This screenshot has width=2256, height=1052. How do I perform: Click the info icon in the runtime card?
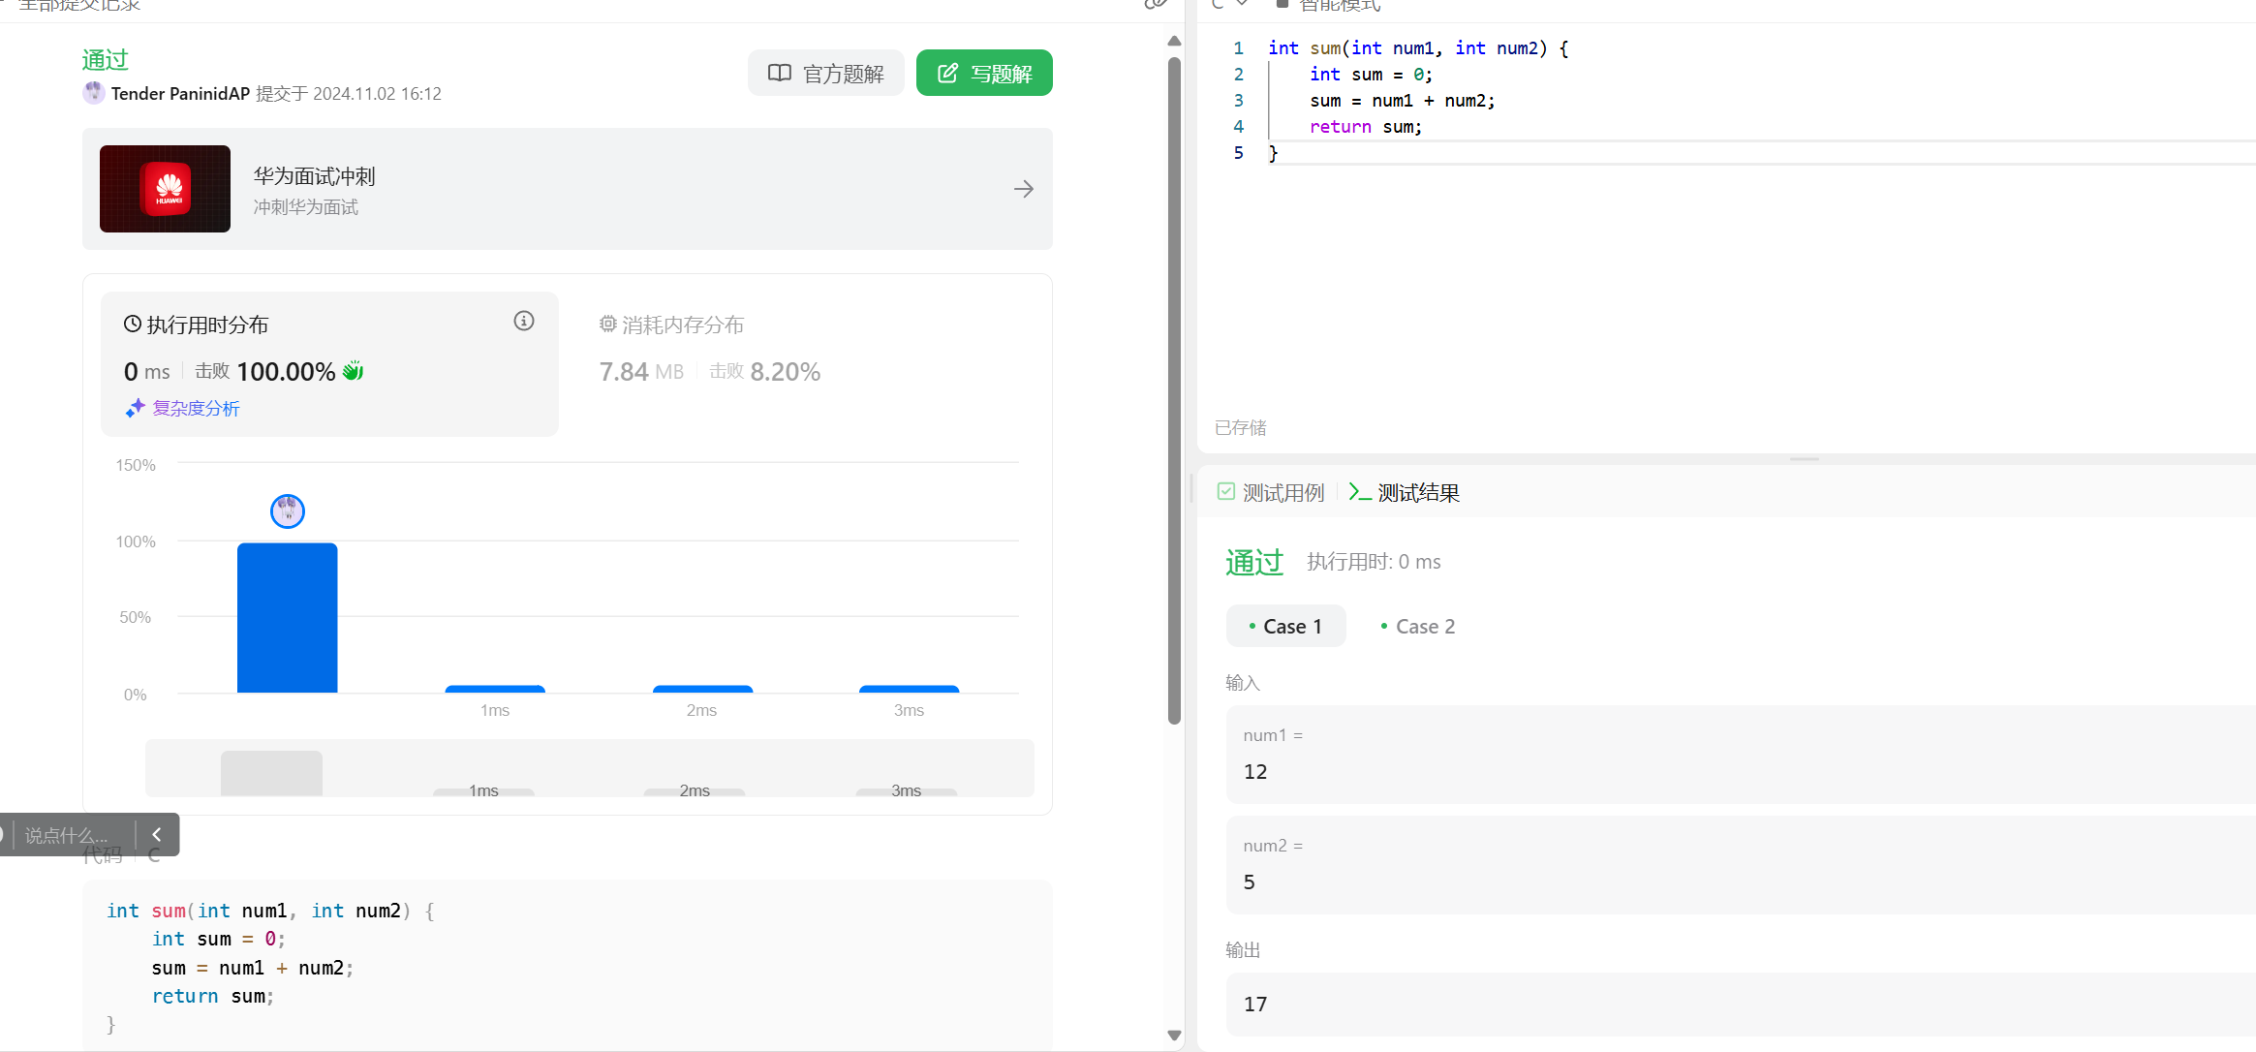524,322
